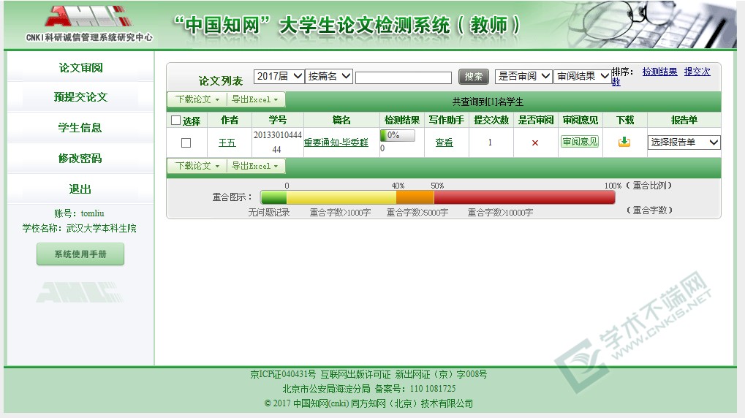Screen dimensions: 745x418
Task: Click the 作者 column header
Action: click(230, 120)
